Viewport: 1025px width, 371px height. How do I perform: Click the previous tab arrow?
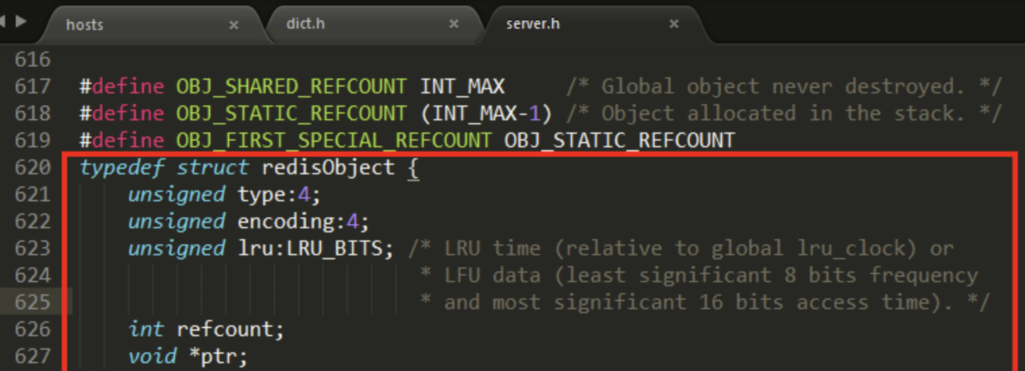coord(3,21)
